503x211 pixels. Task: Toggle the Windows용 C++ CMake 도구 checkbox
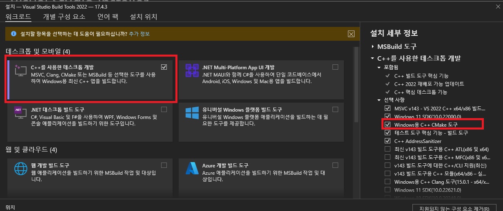tap(388, 125)
